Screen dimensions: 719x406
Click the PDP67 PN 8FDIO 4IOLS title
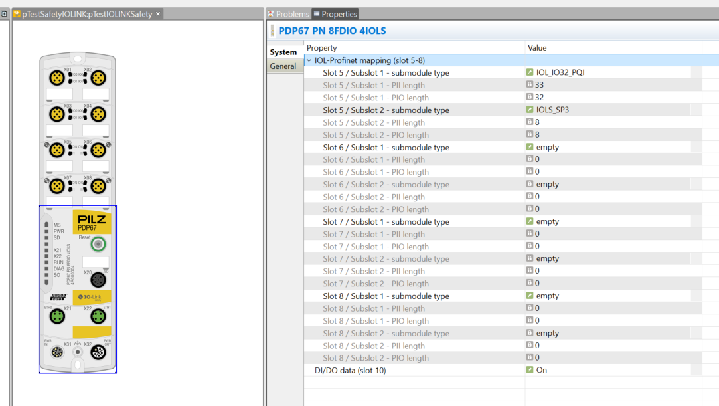(x=332, y=31)
